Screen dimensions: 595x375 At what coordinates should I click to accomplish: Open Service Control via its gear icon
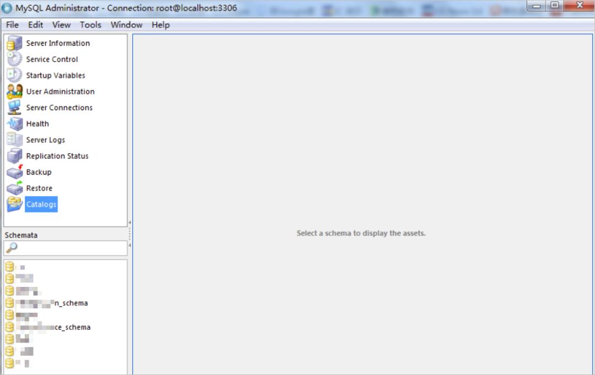[14, 59]
